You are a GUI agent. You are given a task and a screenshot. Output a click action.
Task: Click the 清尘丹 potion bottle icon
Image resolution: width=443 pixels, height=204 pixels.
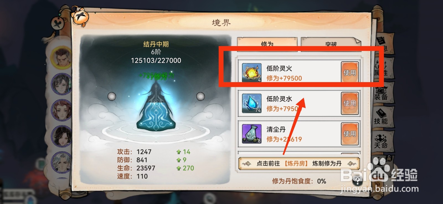[252, 134]
